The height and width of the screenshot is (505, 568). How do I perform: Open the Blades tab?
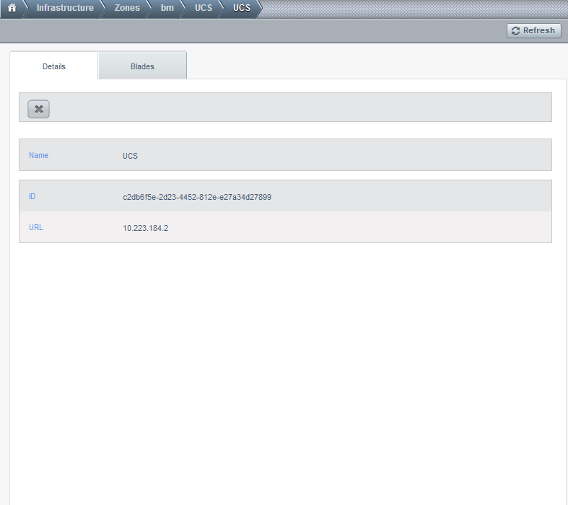tap(142, 66)
